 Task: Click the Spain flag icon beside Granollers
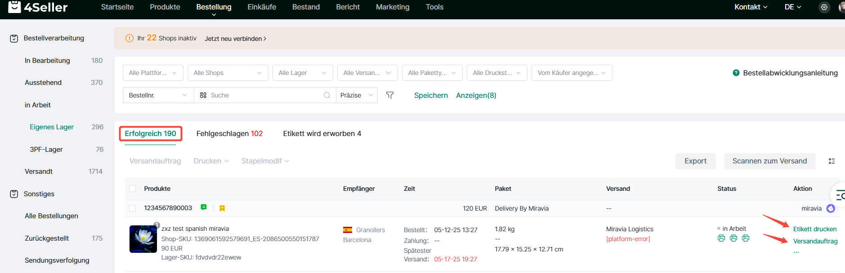[348, 230]
